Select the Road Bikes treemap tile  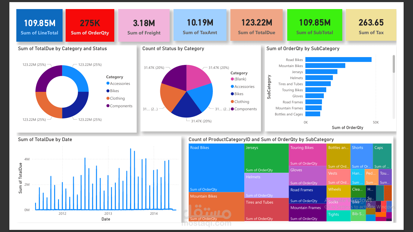(x=216, y=168)
